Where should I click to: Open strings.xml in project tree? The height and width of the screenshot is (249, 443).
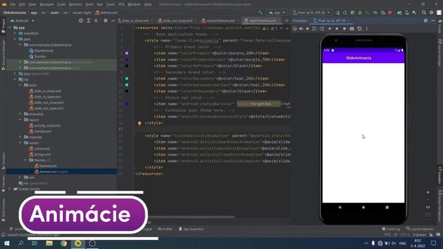click(42, 154)
